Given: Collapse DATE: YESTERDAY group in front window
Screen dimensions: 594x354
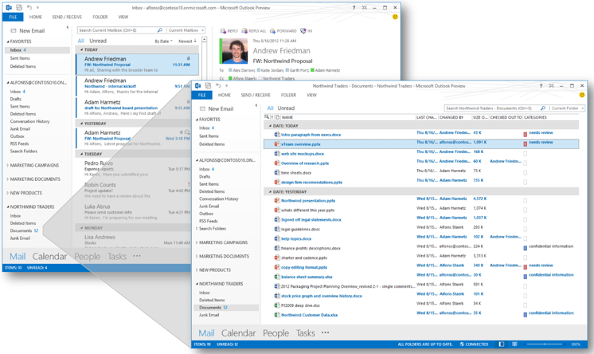Looking at the screenshot, I should click(x=270, y=191).
